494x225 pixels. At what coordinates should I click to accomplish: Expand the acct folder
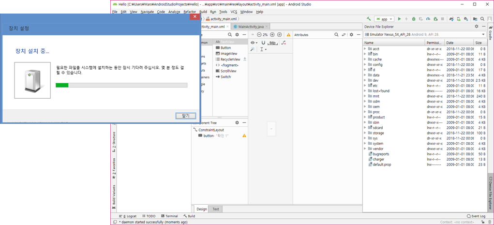tap(365, 49)
